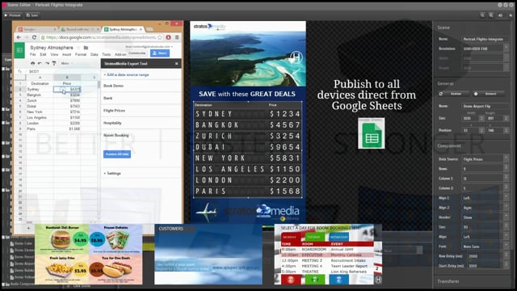Click the folder icon beside Sydney Atmosphere title
The image size is (517, 291).
(x=86, y=48)
